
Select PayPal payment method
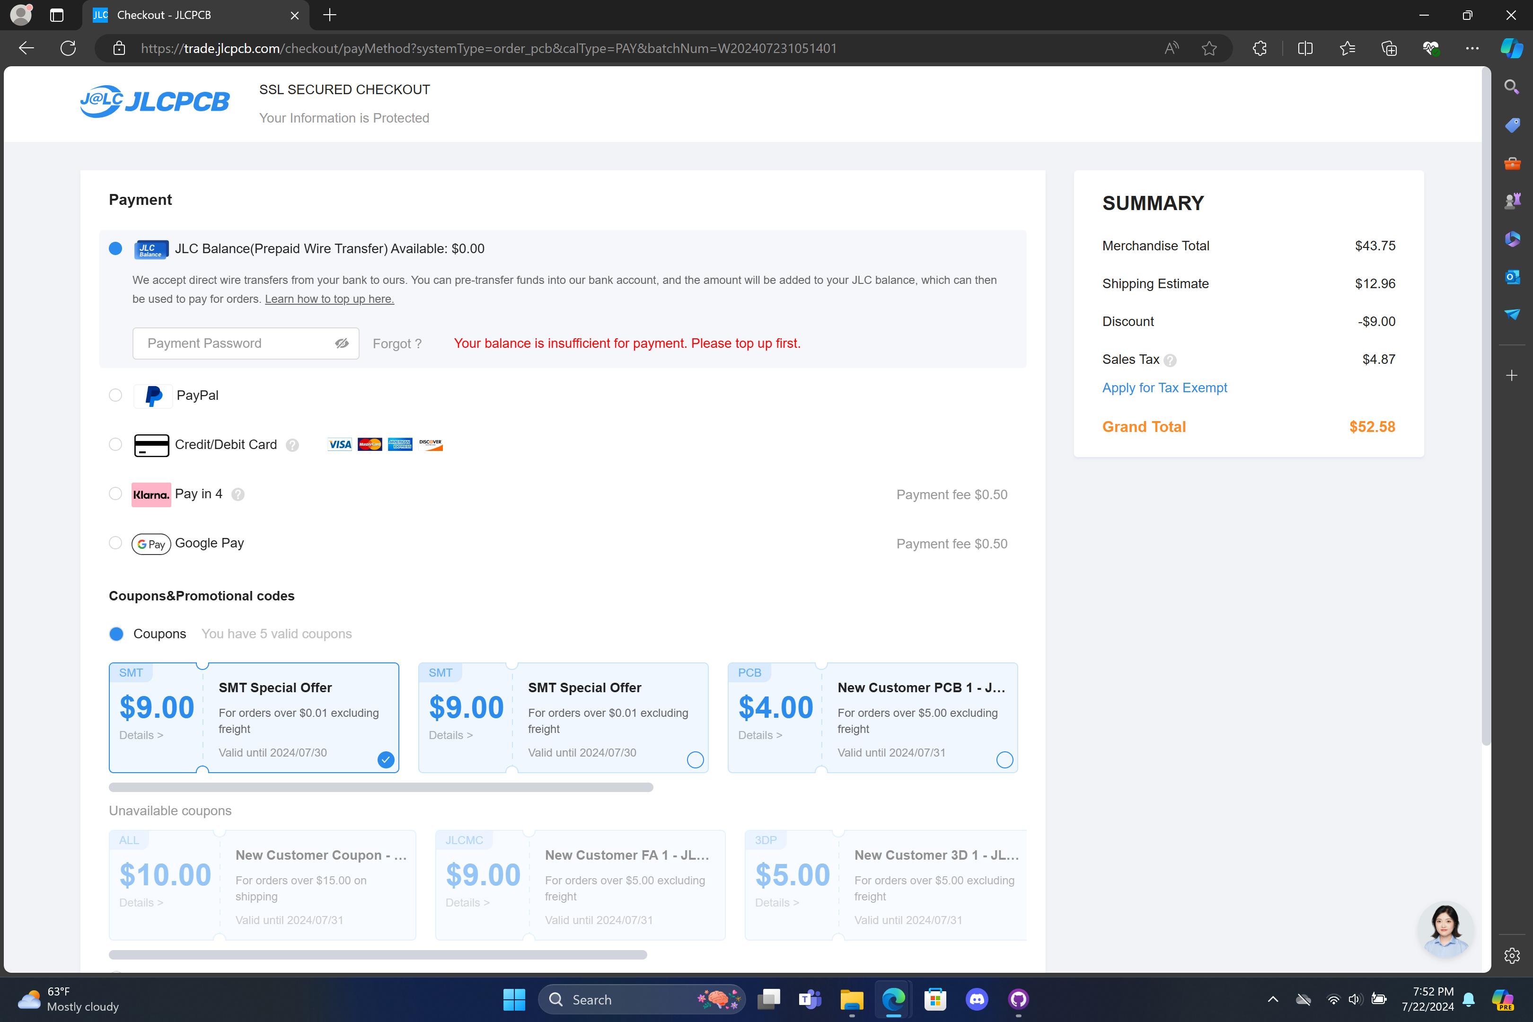[x=115, y=396]
